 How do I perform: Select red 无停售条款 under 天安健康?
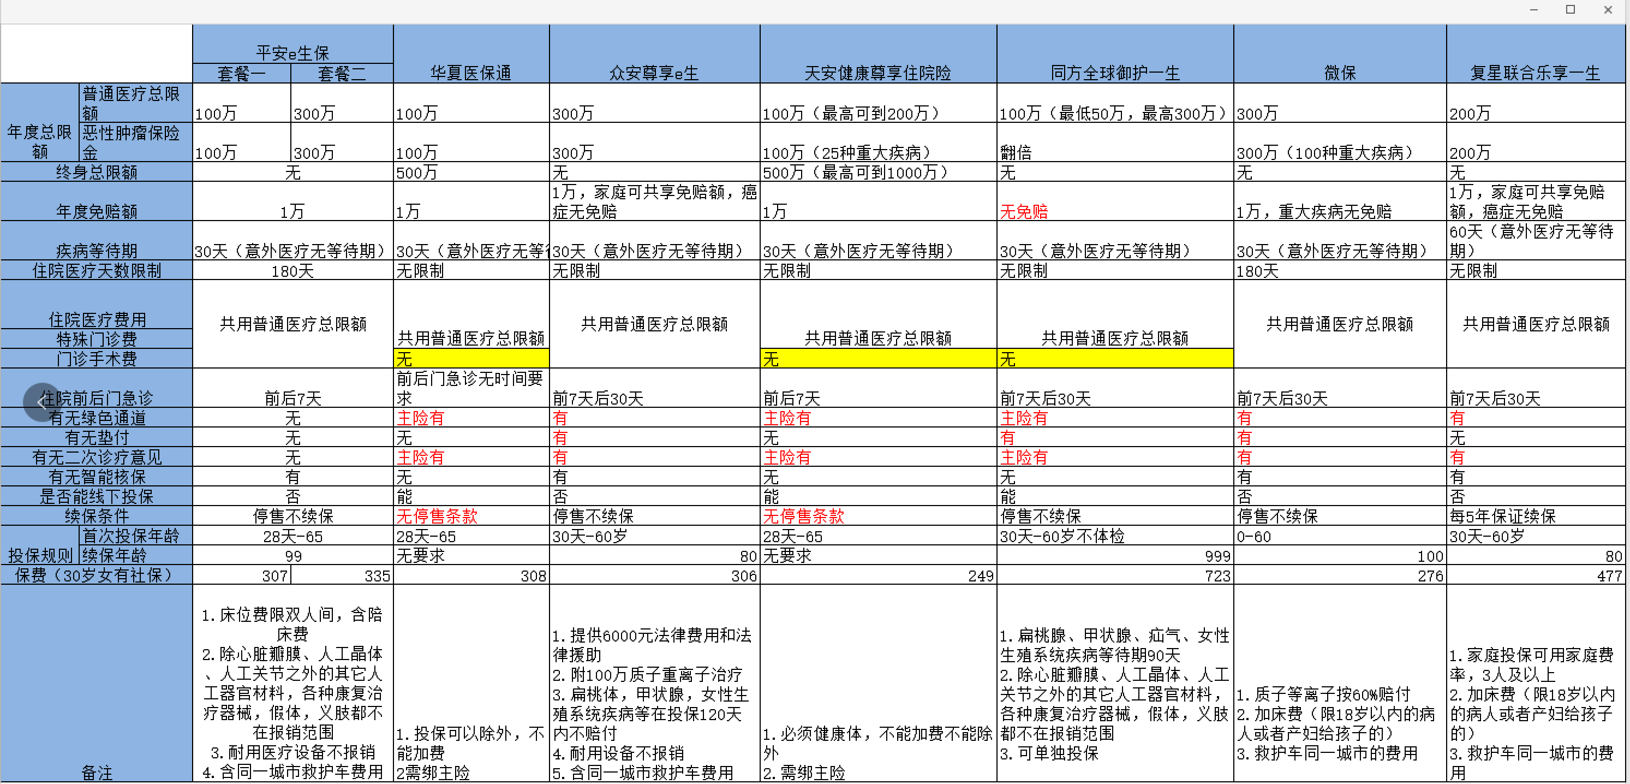[x=877, y=515]
